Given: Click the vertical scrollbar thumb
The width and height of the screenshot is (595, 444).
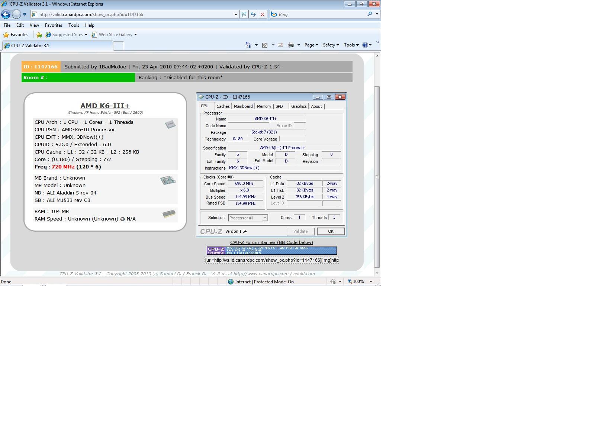Looking at the screenshot, I should 377,177.
